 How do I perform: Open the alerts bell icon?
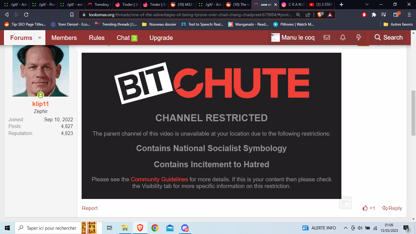point(343,37)
